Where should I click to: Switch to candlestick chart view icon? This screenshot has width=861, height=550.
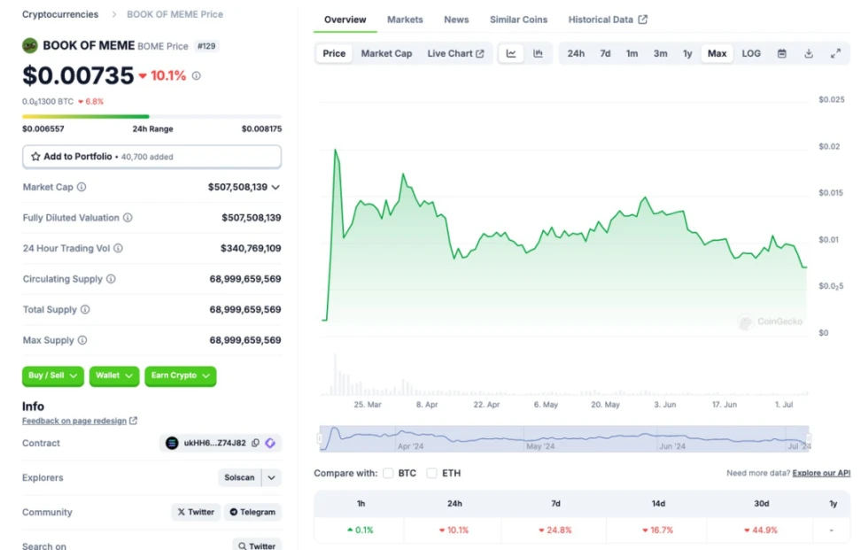(x=538, y=53)
